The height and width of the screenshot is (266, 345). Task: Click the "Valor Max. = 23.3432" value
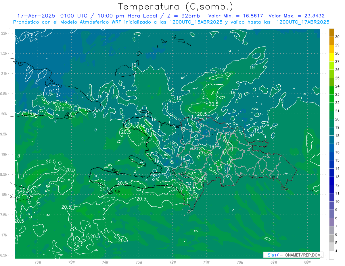(297, 16)
